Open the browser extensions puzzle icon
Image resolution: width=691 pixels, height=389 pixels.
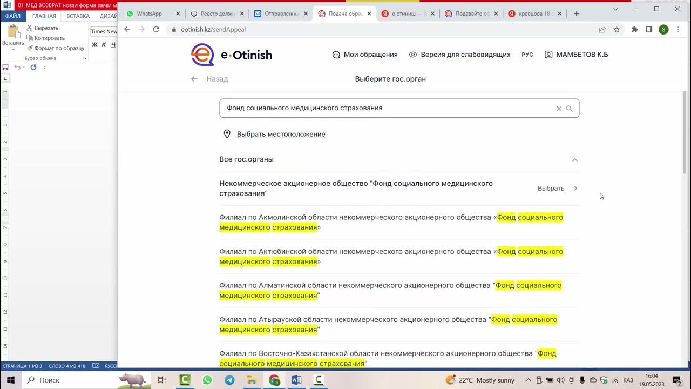click(x=634, y=30)
